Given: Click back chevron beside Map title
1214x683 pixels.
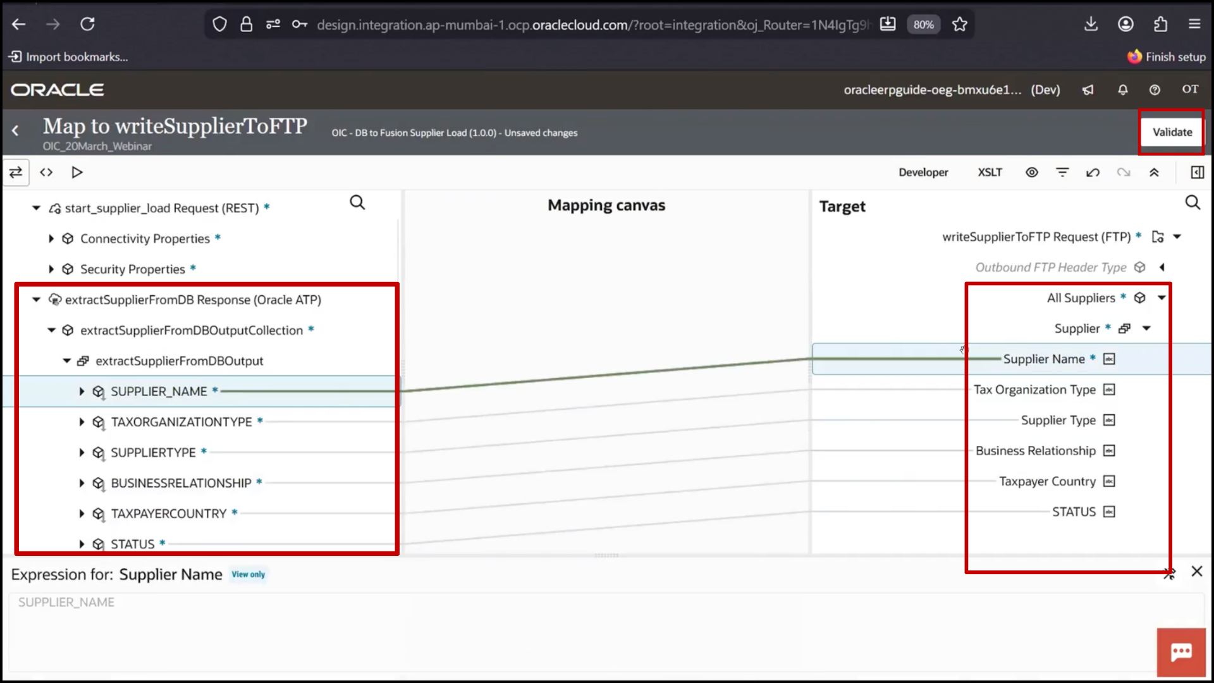Looking at the screenshot, I should tap(15, 131).
